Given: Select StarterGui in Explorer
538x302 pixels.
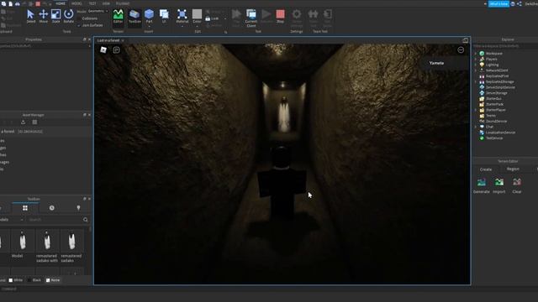Looking at the screenshot, I should point(493,99).
